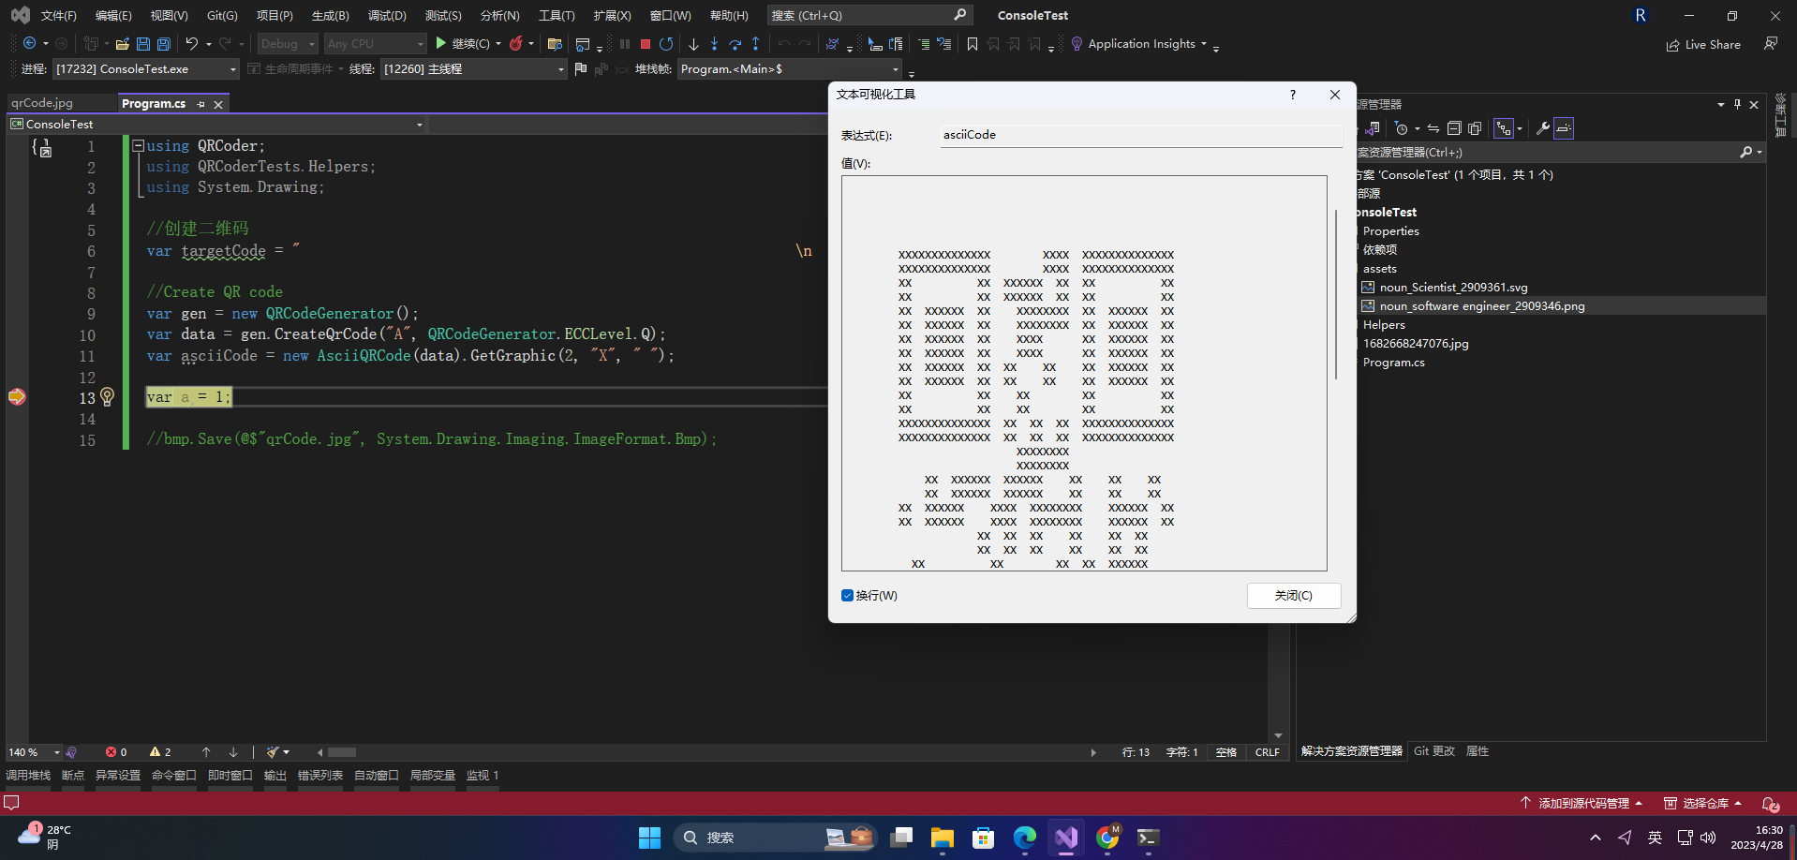1797x860 pixels.
Task: Click the 关闭(C) button in the visualizer
Action: pos(1293,596)
